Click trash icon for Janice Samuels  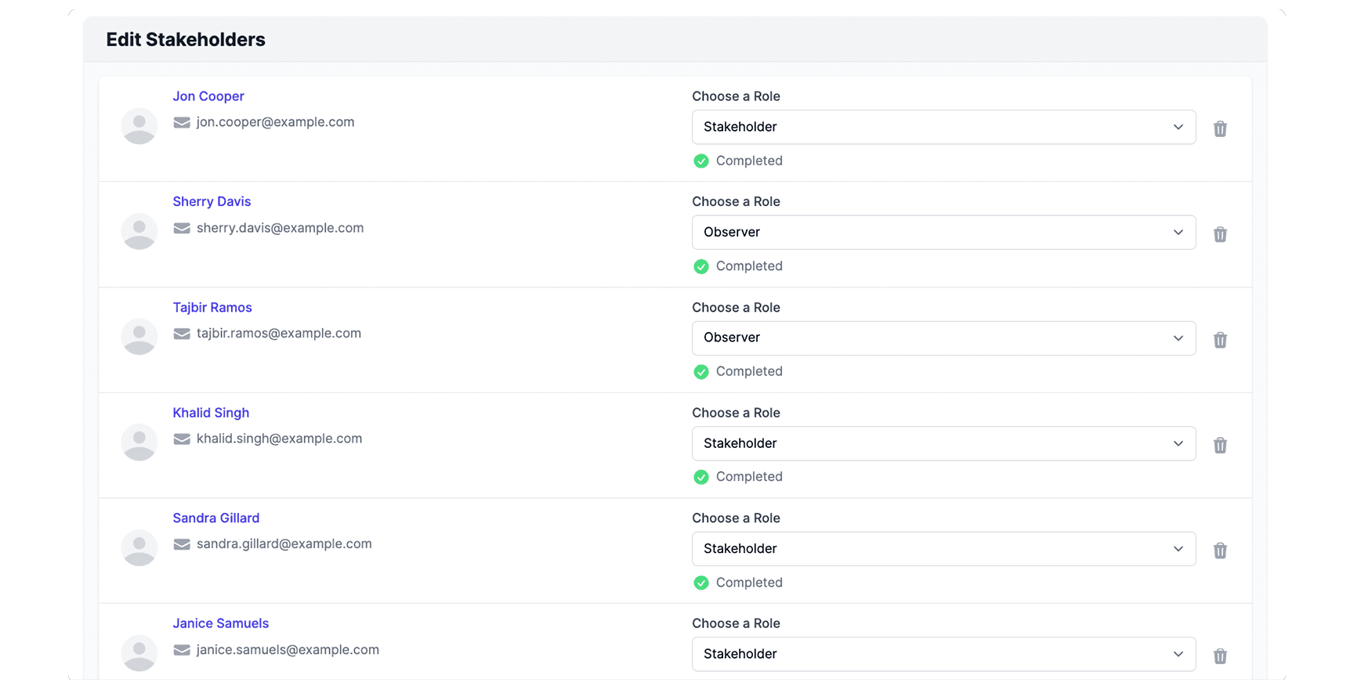click(1220, 656)
